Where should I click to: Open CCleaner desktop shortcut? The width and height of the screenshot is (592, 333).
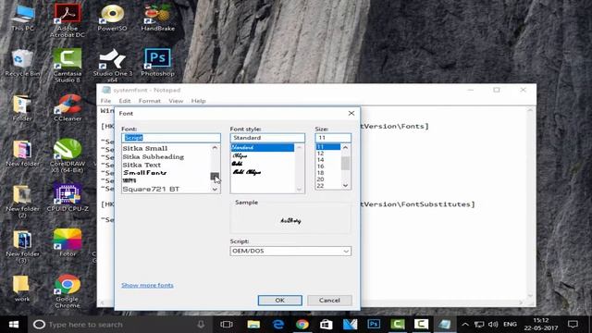68,108
